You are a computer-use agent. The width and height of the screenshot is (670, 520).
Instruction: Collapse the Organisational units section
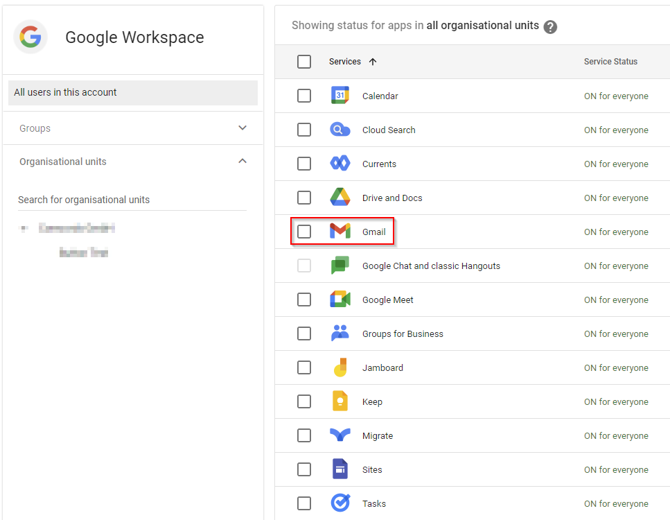243,162
